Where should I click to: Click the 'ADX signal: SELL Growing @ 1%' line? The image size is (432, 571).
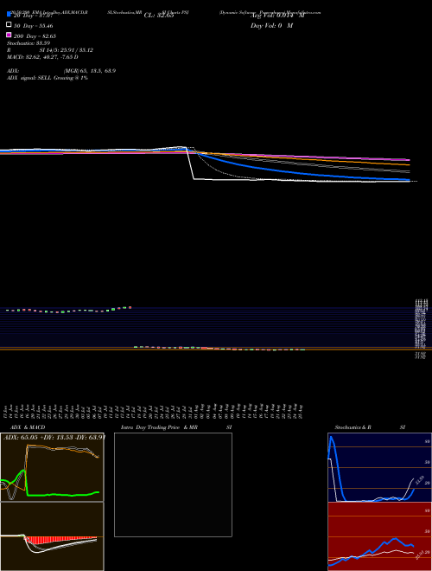click(x=48, y=78)
